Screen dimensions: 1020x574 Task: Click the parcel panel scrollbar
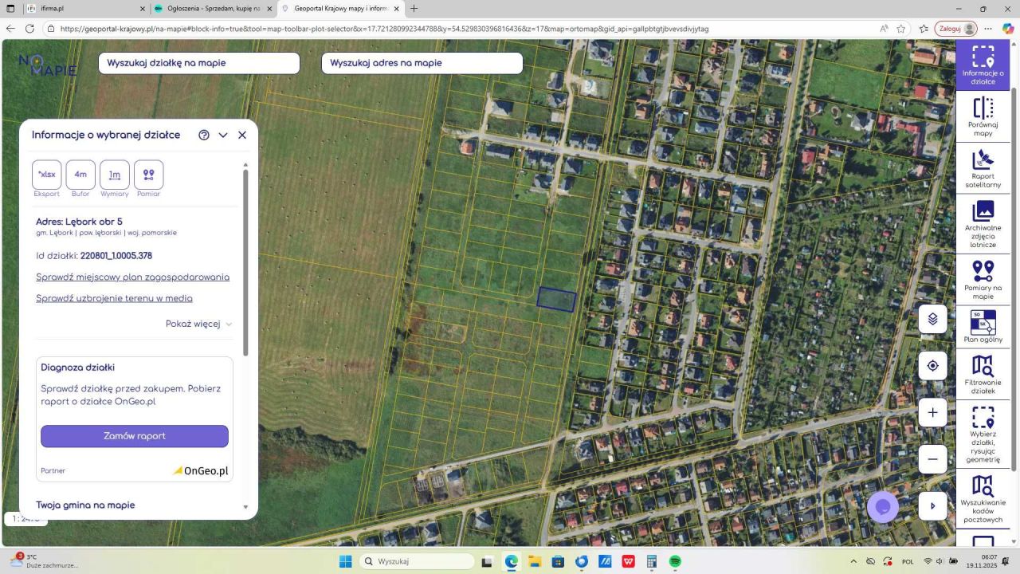pyautogui.click(x=245, y=263)
